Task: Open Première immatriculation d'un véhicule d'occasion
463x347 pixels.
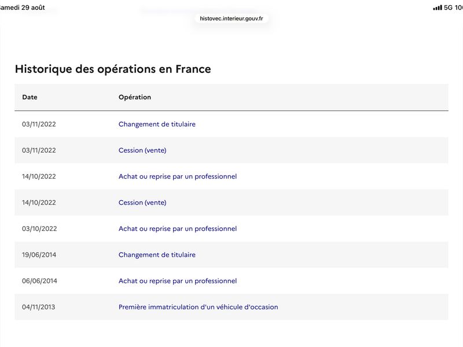Action: point(198,307)
